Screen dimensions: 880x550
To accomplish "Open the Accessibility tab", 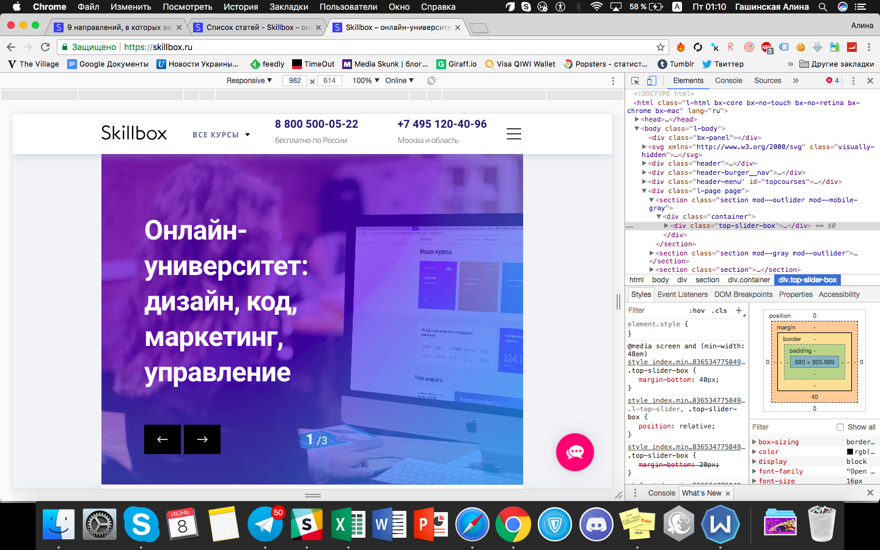I will coord(839,295).
